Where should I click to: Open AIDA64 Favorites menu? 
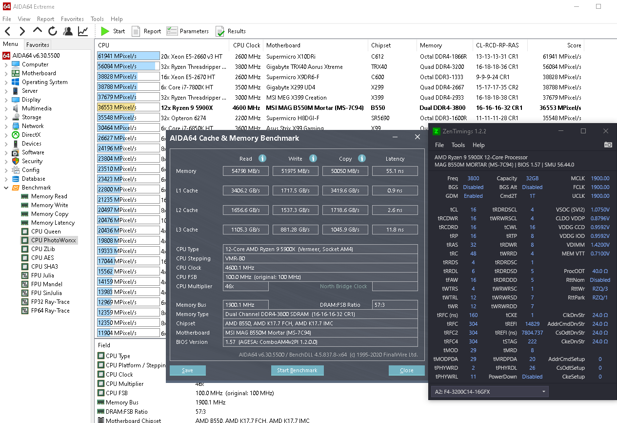[72, 19]
